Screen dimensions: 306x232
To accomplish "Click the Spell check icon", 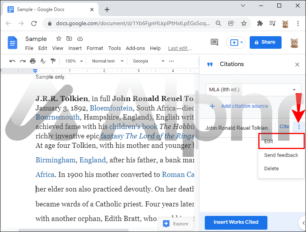I will click(x=43, y=61).
